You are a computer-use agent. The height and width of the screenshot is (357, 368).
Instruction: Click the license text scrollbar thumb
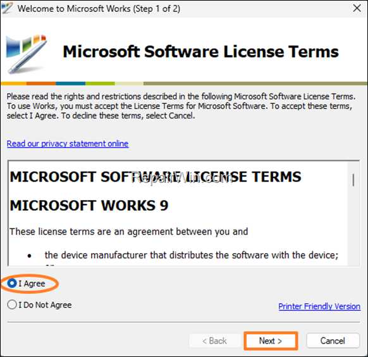[353, 180]
